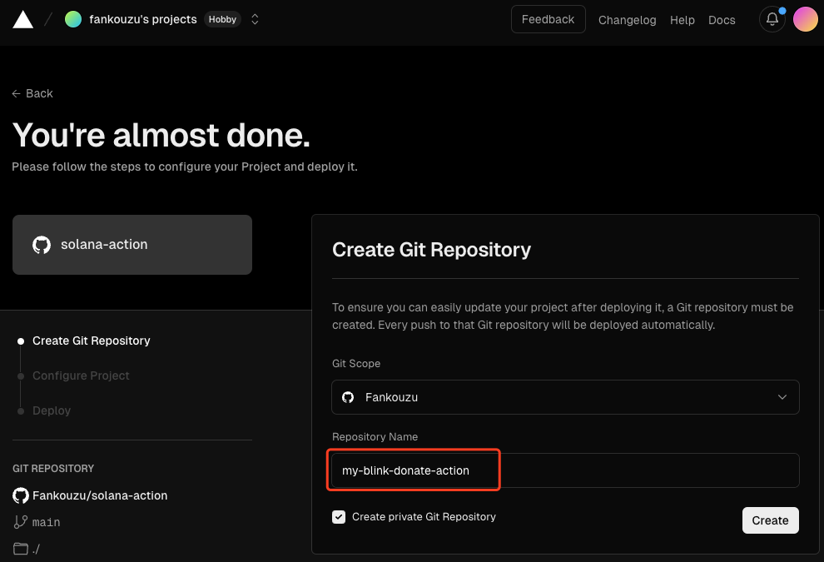This screenshot has width=824, height=562.
Task: Click GitHub icon beside Fankouzu/solana-action
Action: [21, 495]
